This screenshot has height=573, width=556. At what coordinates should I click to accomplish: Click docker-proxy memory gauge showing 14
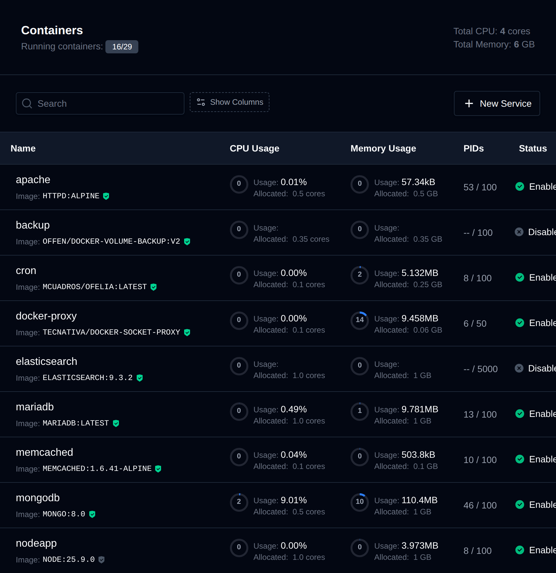point(360,321)
